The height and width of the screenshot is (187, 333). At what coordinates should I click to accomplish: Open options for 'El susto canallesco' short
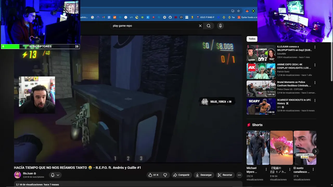[x=313, y=169]
